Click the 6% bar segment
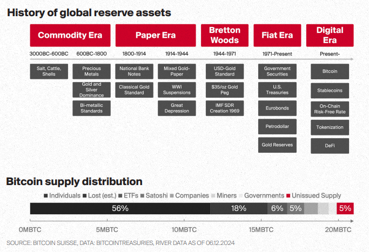 pos(277,208)
